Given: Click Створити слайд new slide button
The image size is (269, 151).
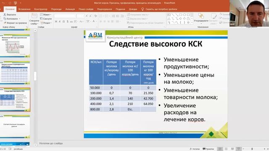Looking at the screenshot, I should 34,19.
